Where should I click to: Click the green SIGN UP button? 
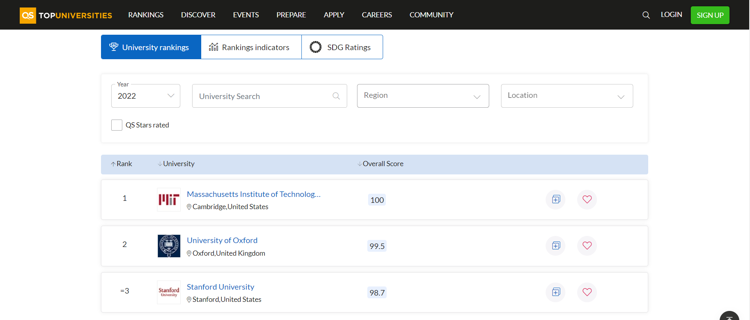(710, 15)
